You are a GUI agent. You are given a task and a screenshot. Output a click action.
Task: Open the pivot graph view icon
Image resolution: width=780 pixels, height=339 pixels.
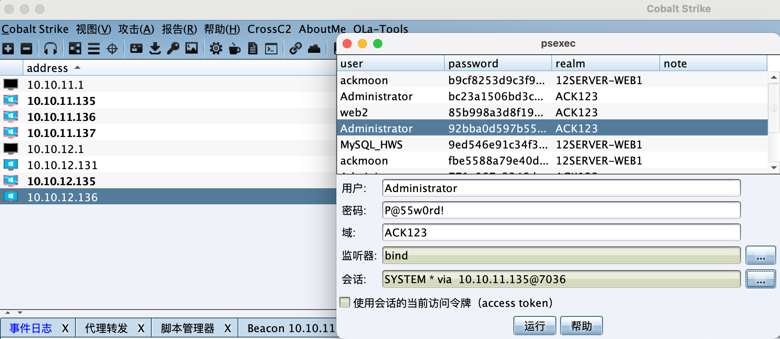[x=75, y=49]
